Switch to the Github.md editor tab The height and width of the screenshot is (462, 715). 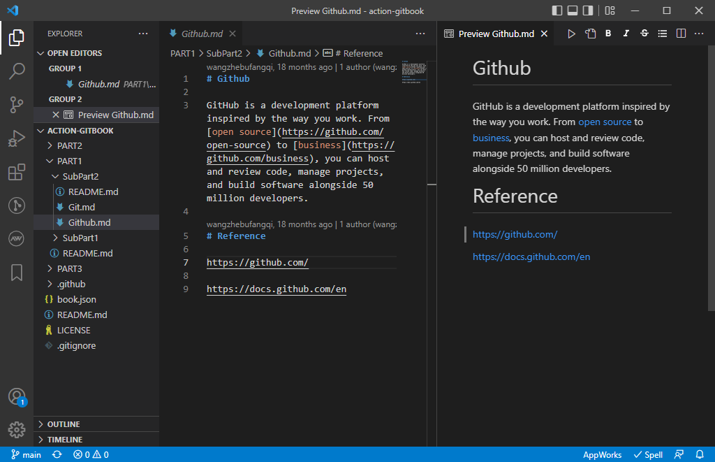point(202,34)
